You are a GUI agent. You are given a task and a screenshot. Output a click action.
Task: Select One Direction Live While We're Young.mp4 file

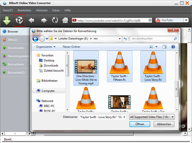pyautogui.click(x=86, y=68)
